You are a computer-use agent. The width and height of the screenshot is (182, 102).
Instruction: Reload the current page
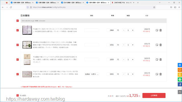[x=11, y=7]
